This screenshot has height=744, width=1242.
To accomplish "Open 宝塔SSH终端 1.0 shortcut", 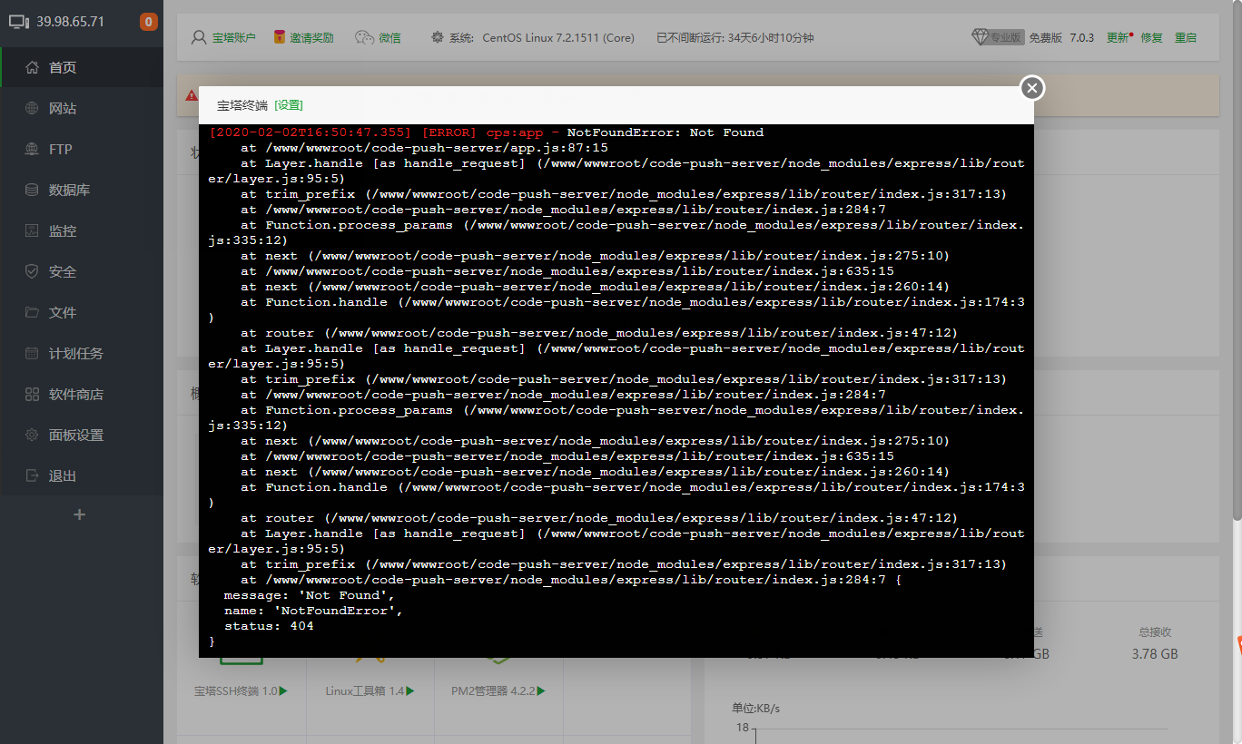I will (x=241, y=690).
